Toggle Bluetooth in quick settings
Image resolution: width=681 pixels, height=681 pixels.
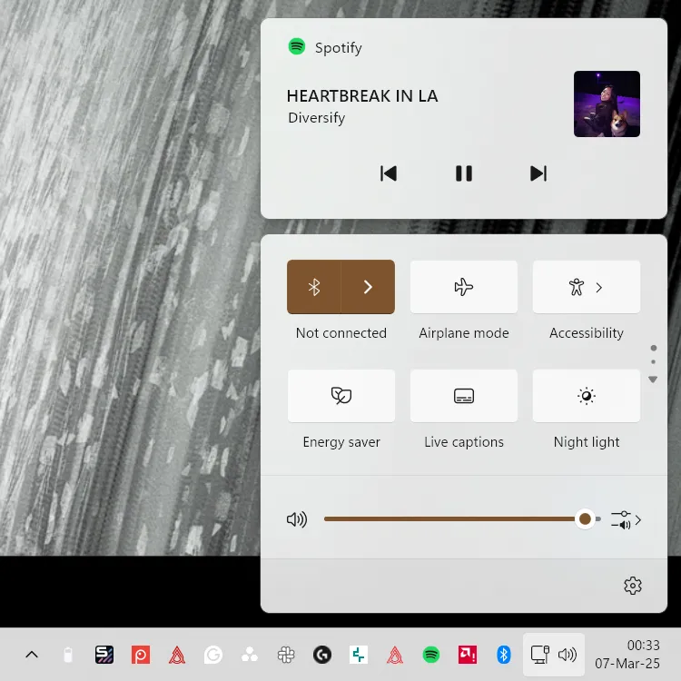(x=314, y=287)
